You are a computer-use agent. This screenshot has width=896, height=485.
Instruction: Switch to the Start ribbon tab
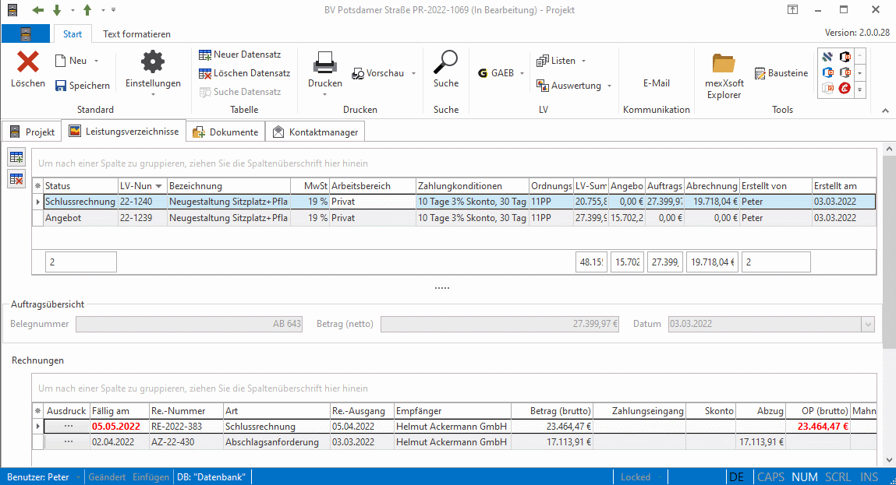click(73, 34)
